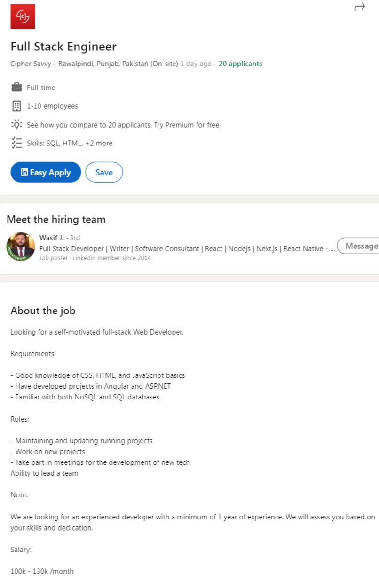This screenshot has height=582, width=379.
Task: Open Wasif J.'s profile photo
Action: pos(20,247)
